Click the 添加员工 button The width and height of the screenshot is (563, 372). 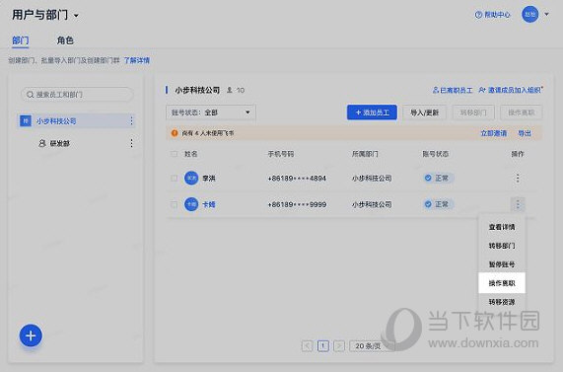372,112
